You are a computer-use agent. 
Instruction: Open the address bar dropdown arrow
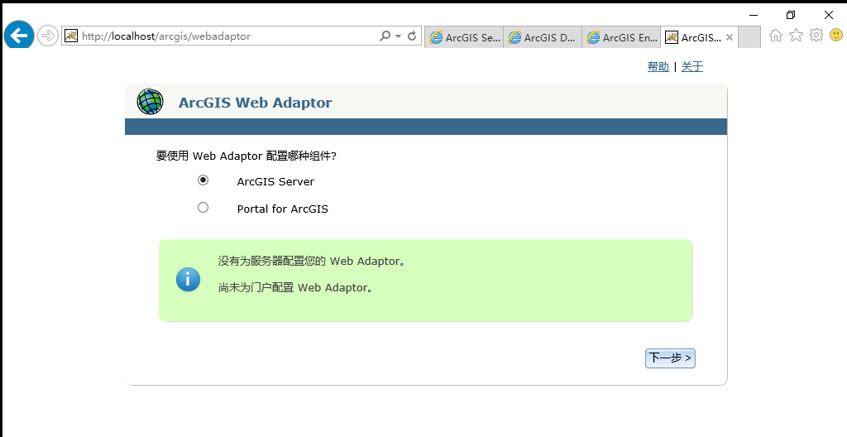coord(398,36)
